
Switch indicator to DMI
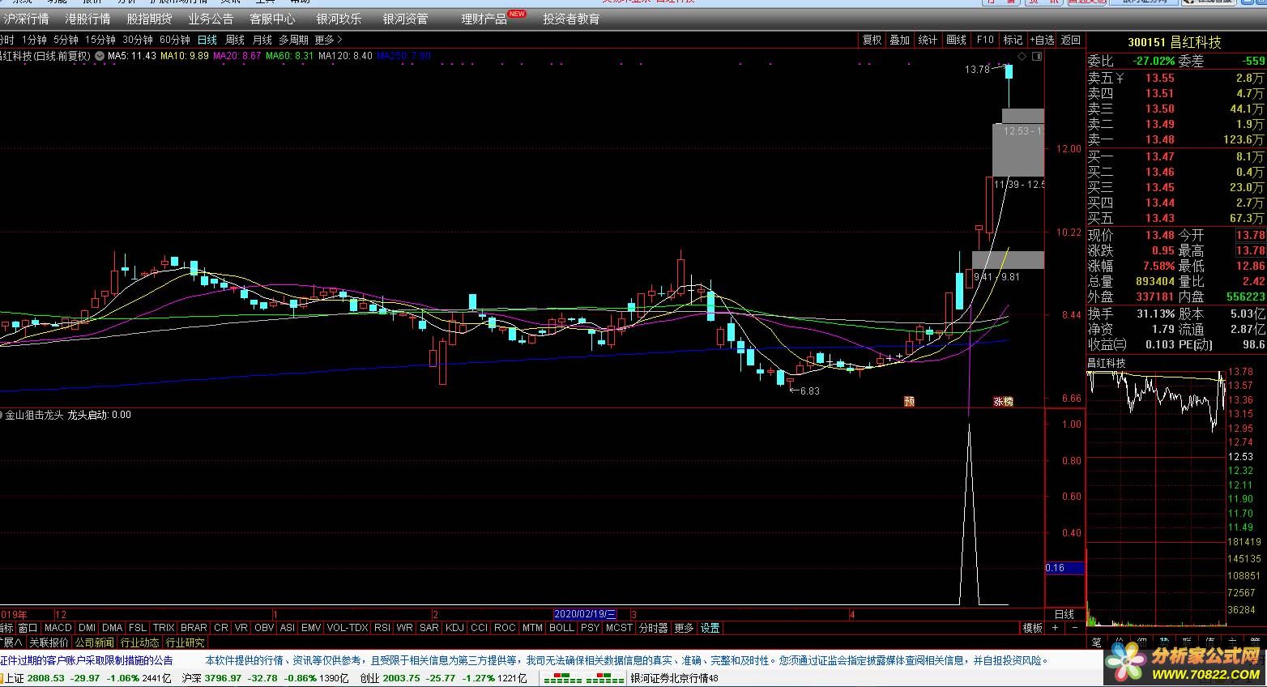[87, 628]
